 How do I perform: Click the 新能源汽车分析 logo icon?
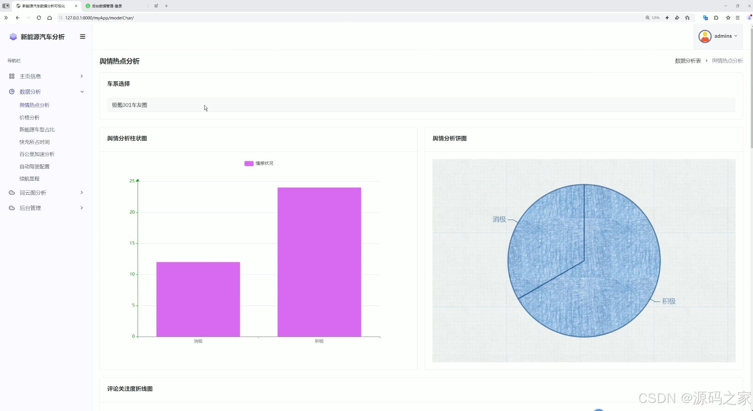(x=13, y=37)
